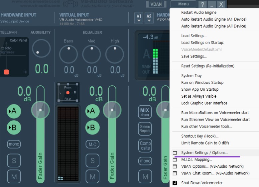Click the VBAN Chat Room window icon
Image resolution: width=259 pixels, height=187 pixels.
click(x=175, y=173)
